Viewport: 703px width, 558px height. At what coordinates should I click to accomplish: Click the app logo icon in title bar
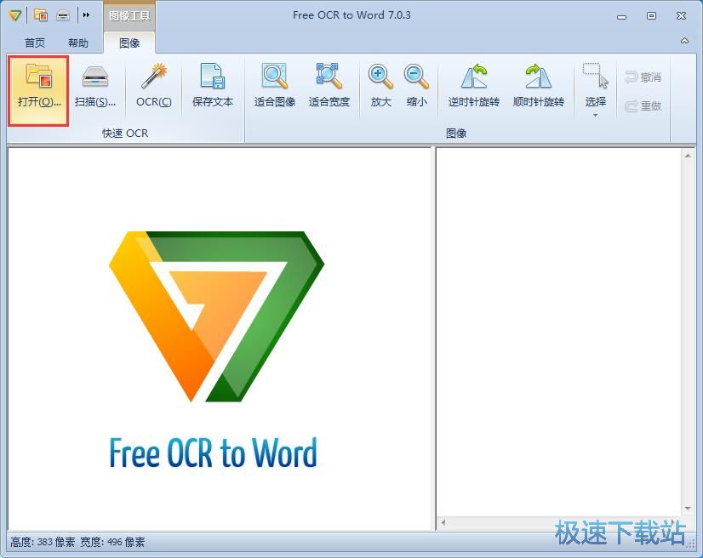14,15
